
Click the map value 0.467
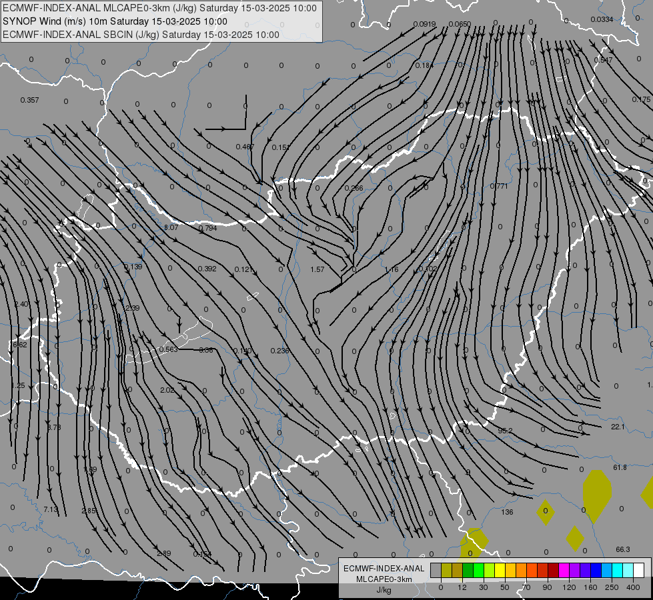245,147
